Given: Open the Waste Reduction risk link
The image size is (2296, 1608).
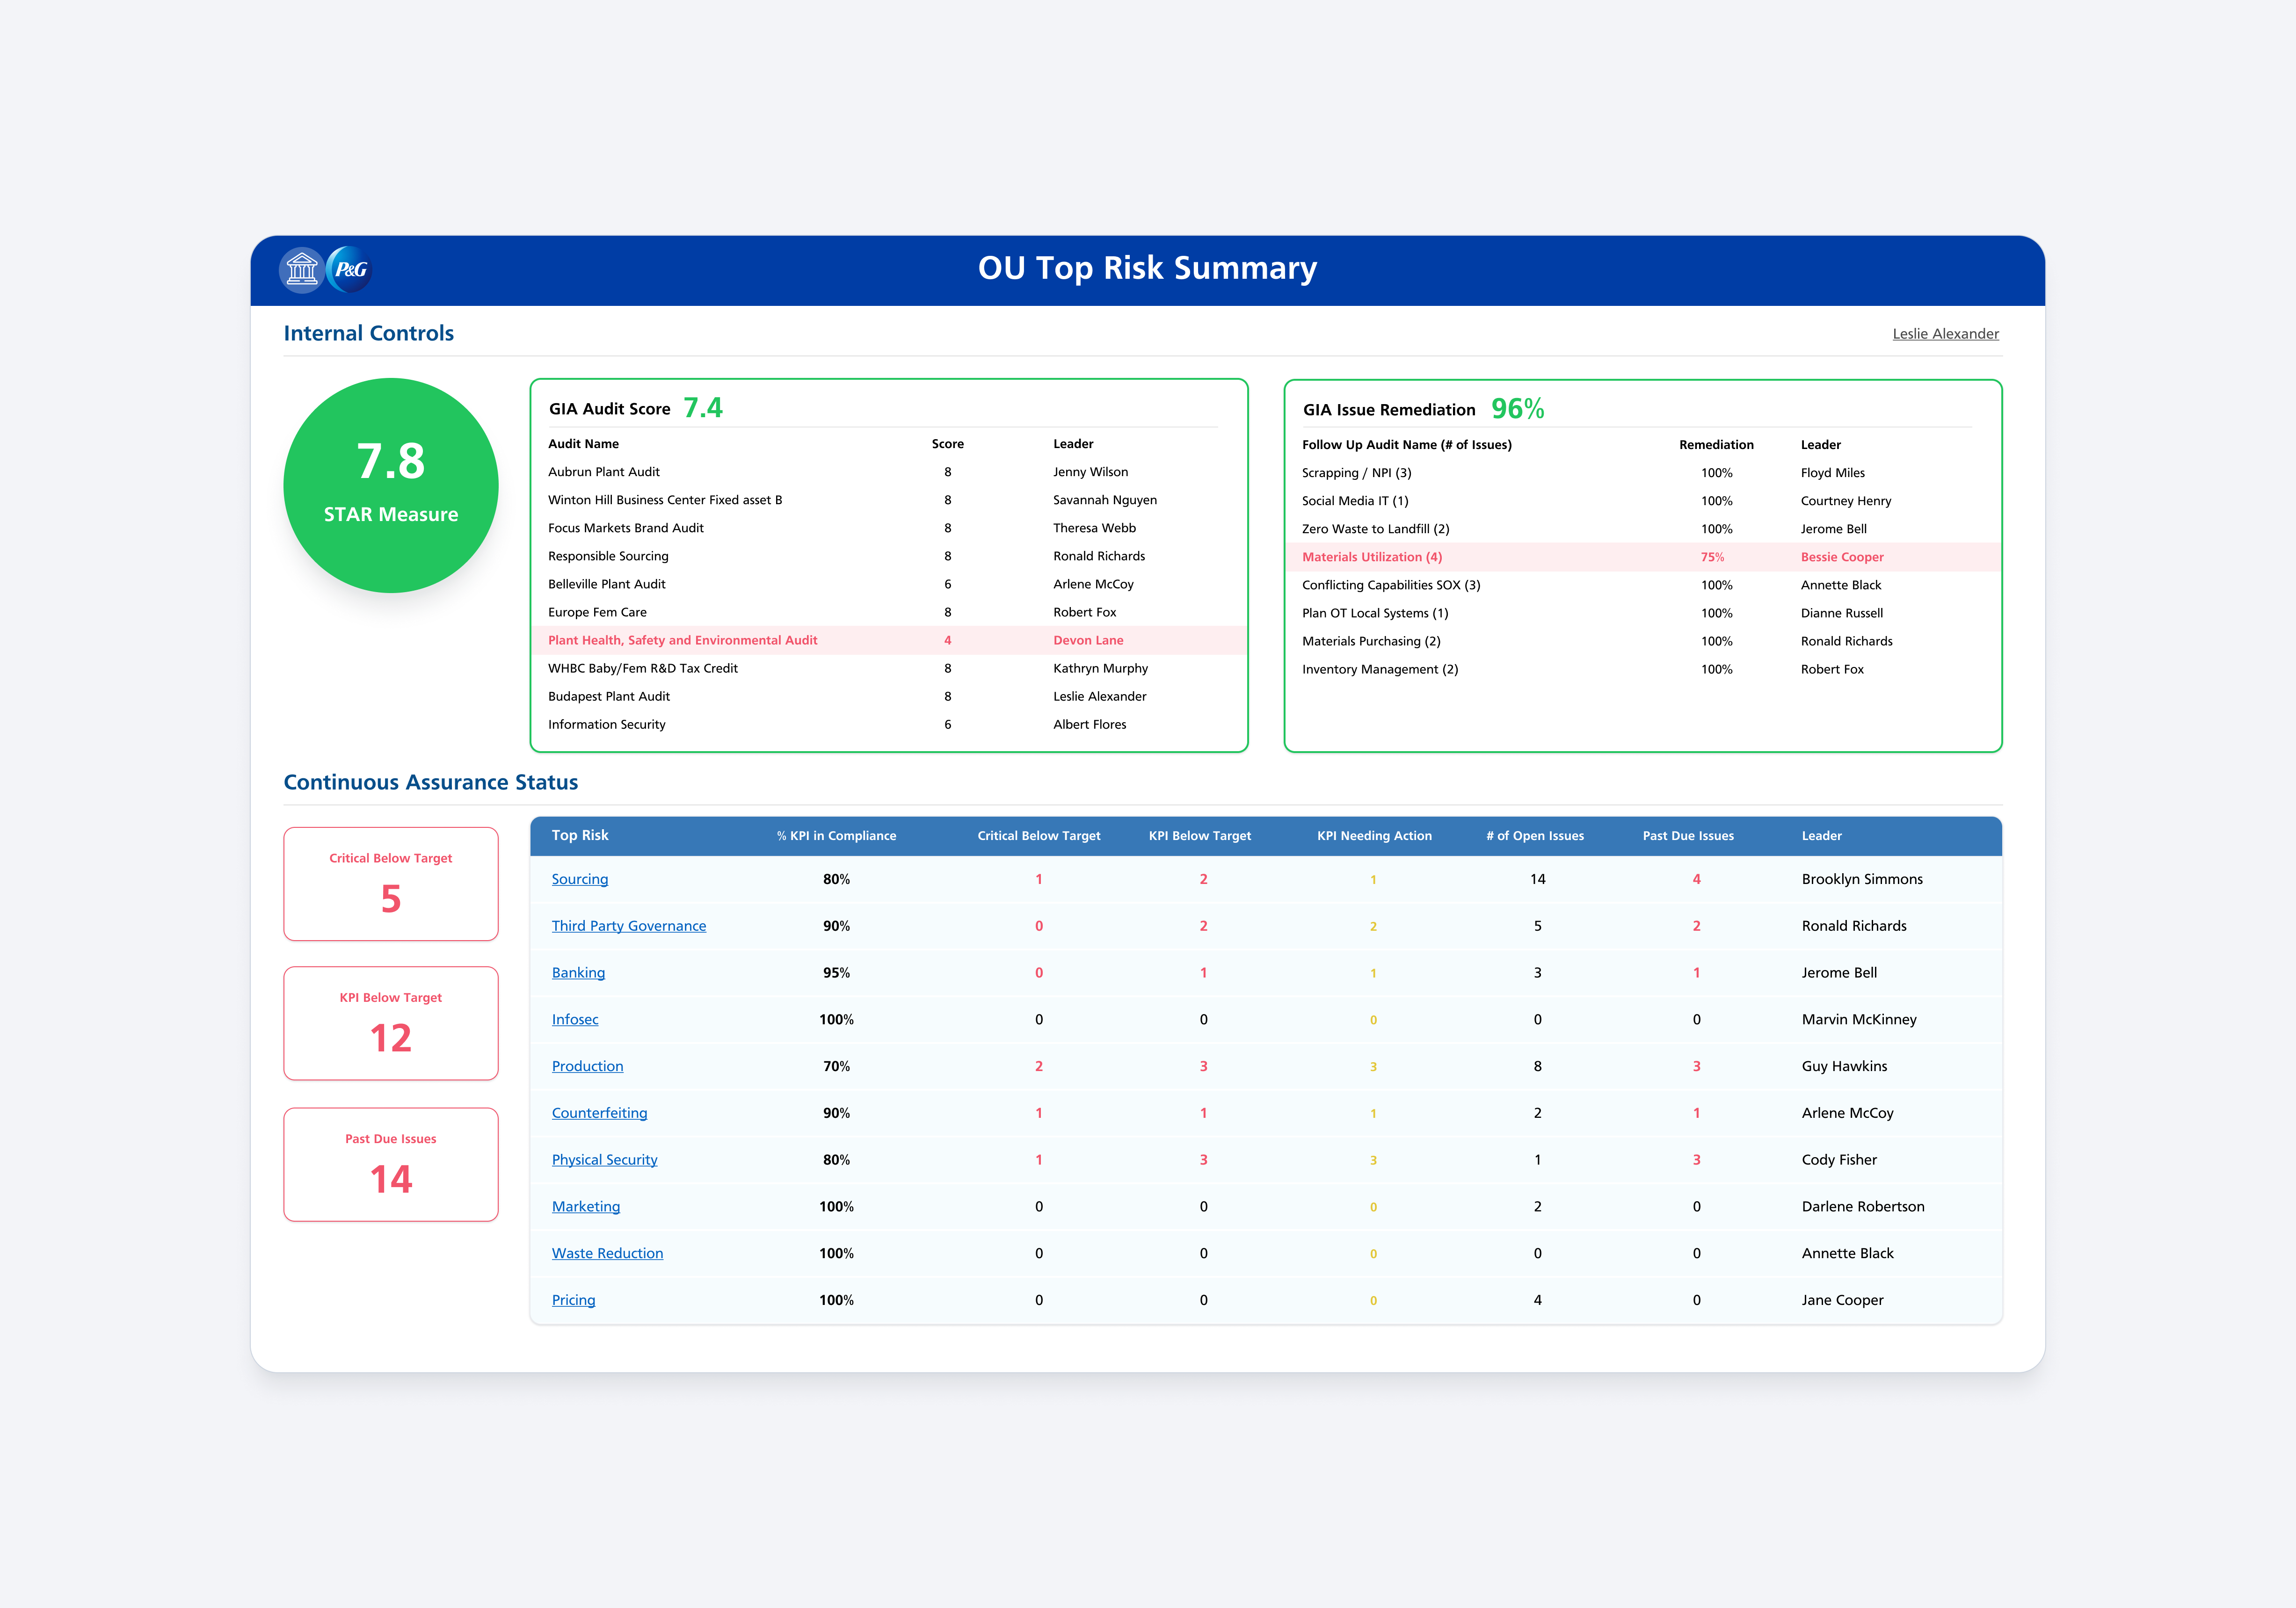Looking at the screenshot, I should coord(607,1252).
